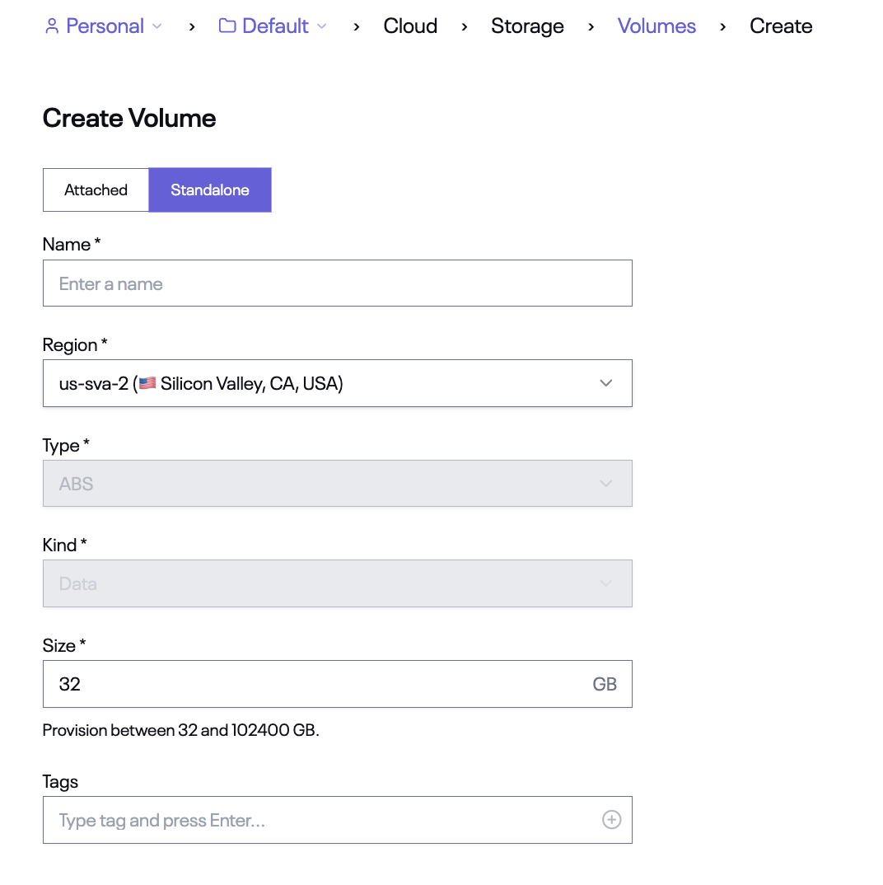Open the Volumes breadcrumb link

[656, 26]
